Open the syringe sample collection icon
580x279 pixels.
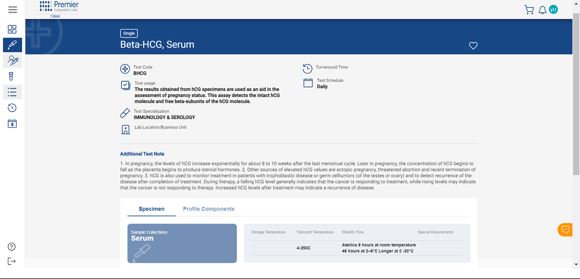[x=13, y=61]
